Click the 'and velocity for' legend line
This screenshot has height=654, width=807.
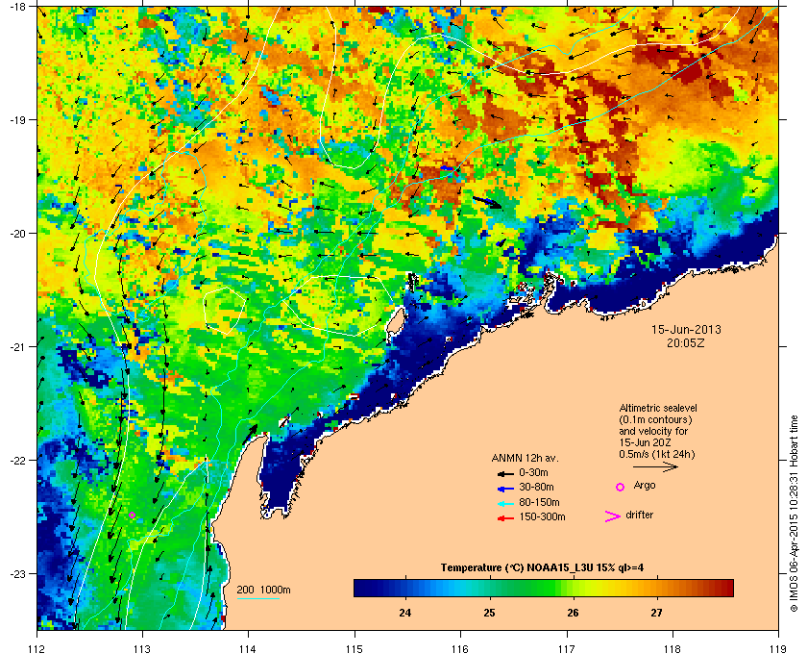pyautogui.click(x=653, y=431)
